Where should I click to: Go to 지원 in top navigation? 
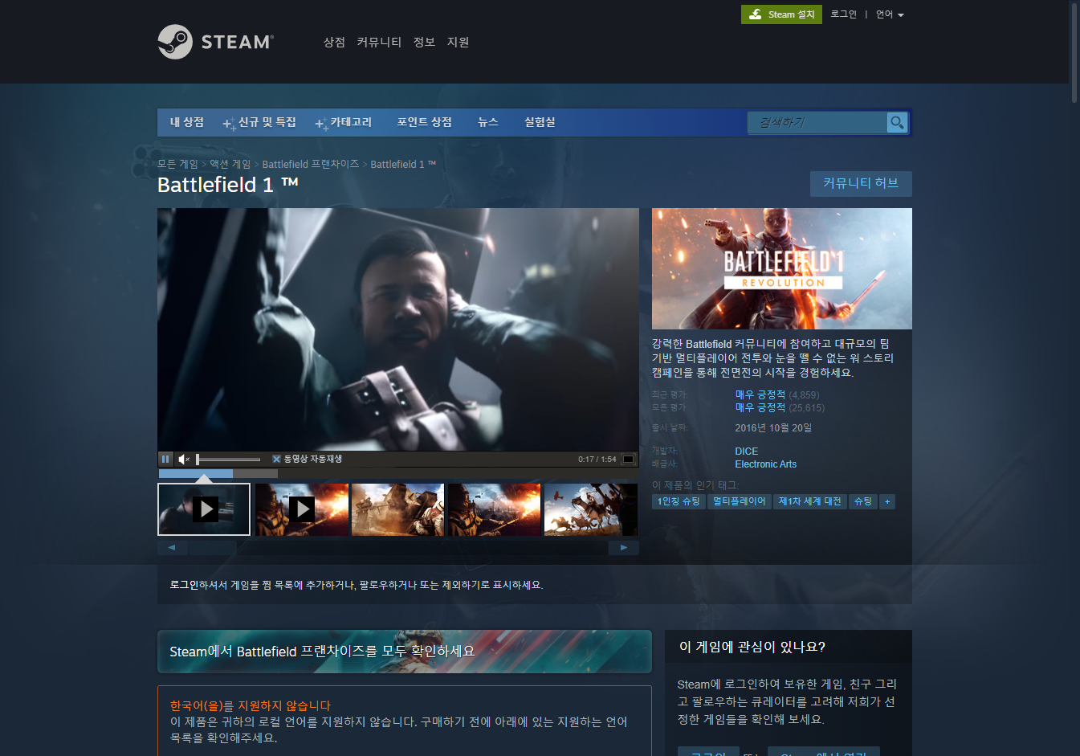[x=458, y=42]
